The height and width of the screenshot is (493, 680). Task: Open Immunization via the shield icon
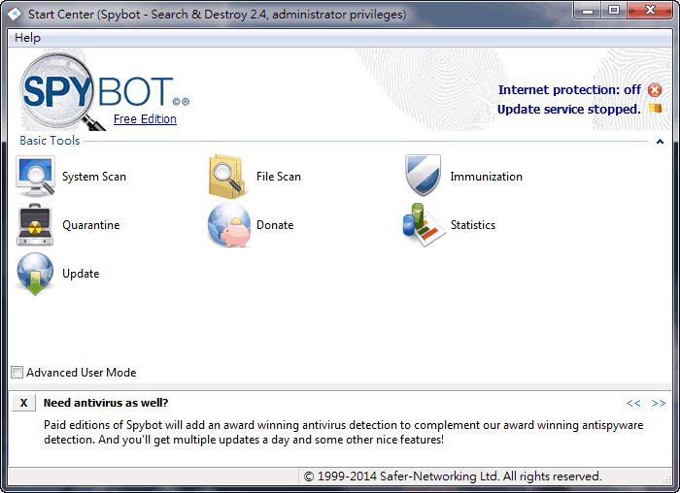pyautogui.click(x=423, y=175)
